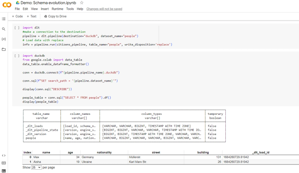The width and height of the screenshot is (299, 173).
Task: Run the import duckdb code cell
Action: 17,56
